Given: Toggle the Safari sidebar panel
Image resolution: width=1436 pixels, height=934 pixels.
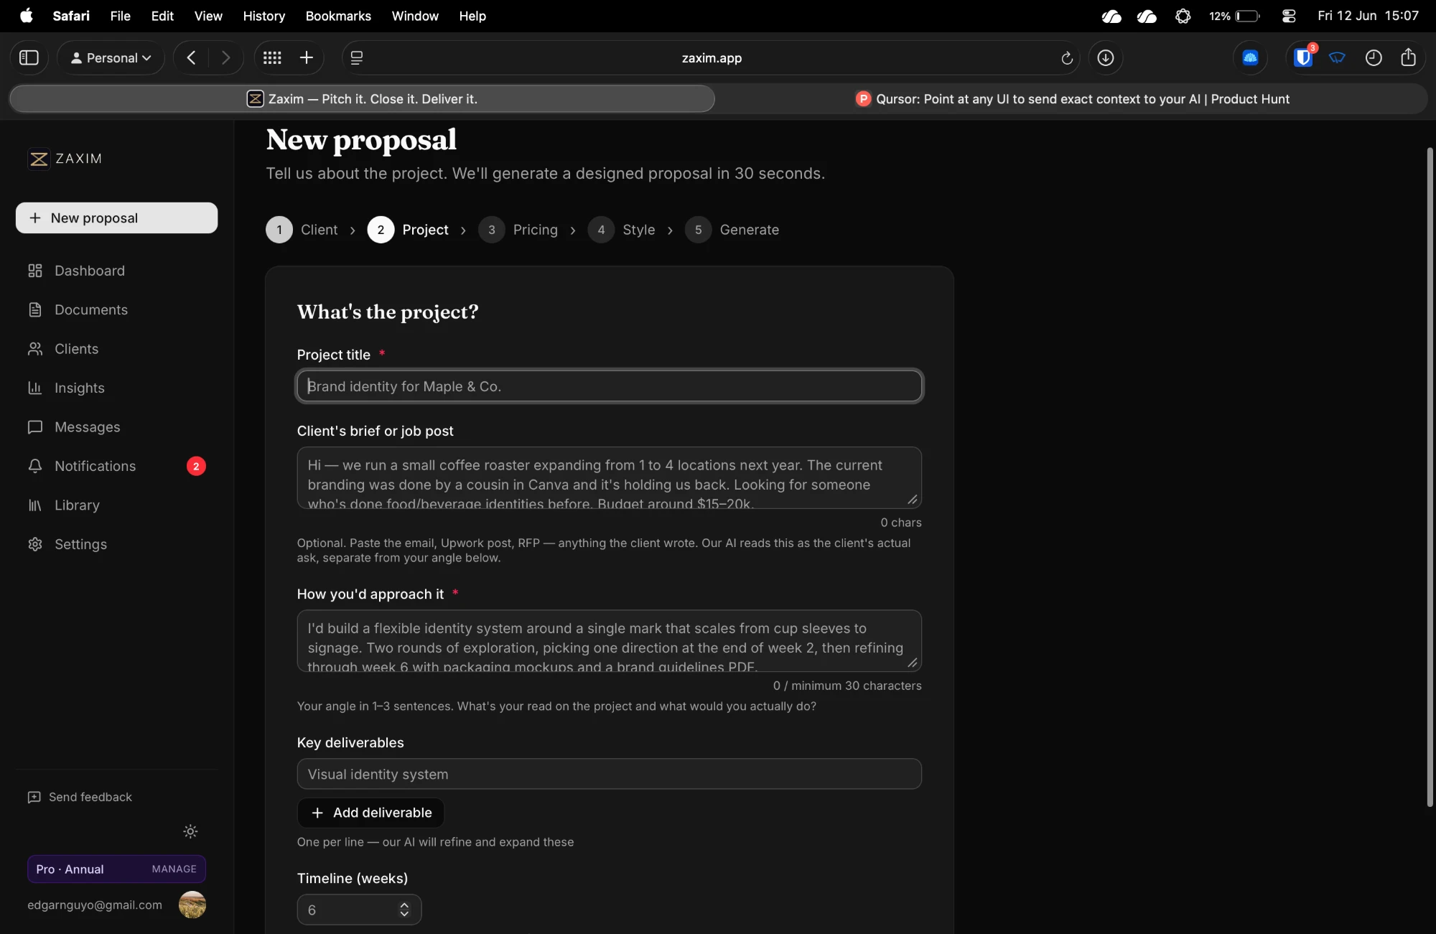Looking at the screenshot, I should 29,57.
